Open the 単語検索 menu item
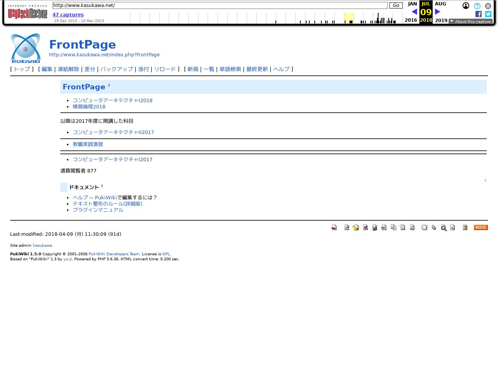The width and height of the screenshot is (498, 373). coord(230,69)
